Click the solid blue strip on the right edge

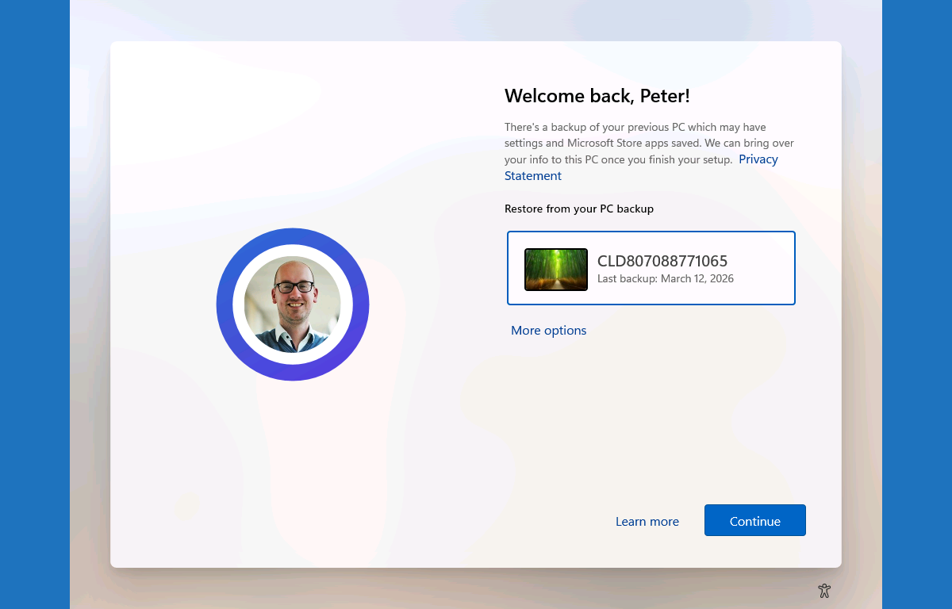coord(917,304)
